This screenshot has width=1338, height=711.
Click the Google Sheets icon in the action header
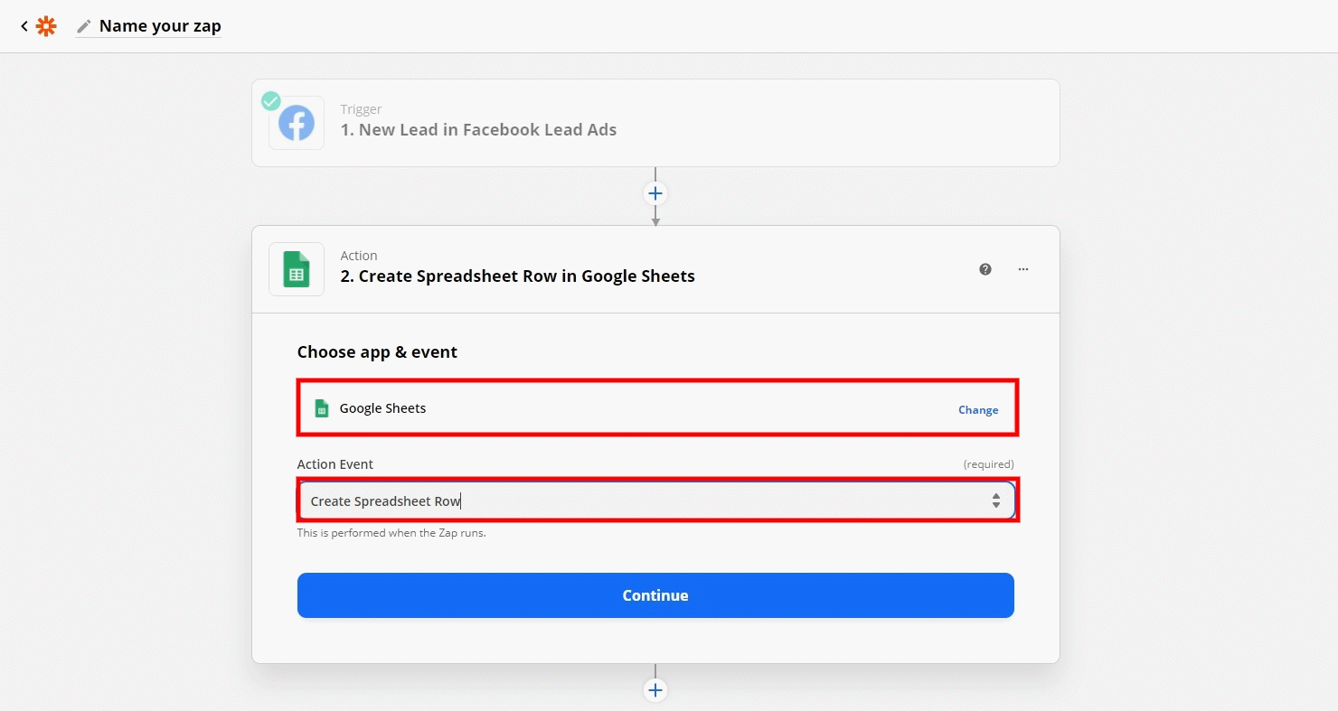297,269
